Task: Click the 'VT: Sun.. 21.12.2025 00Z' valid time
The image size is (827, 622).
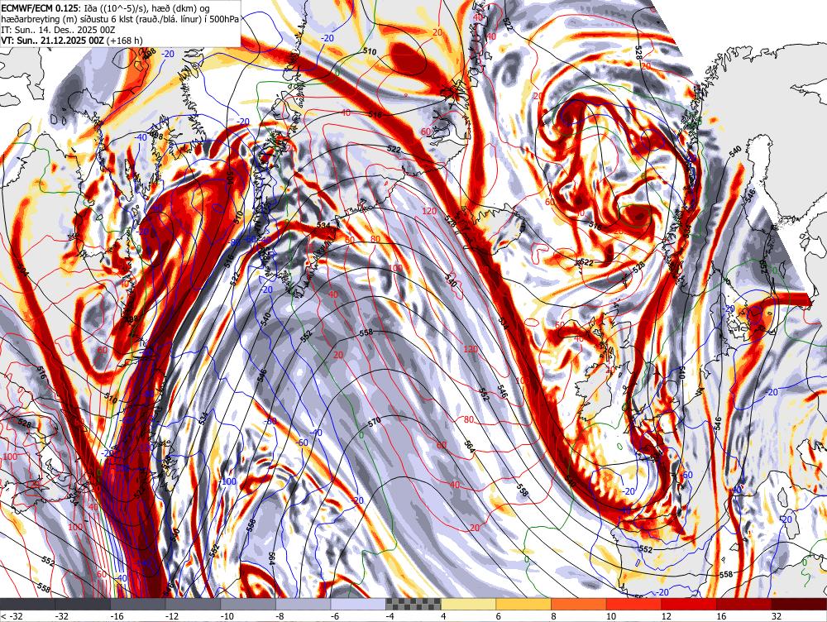Action: pos(53,41)
